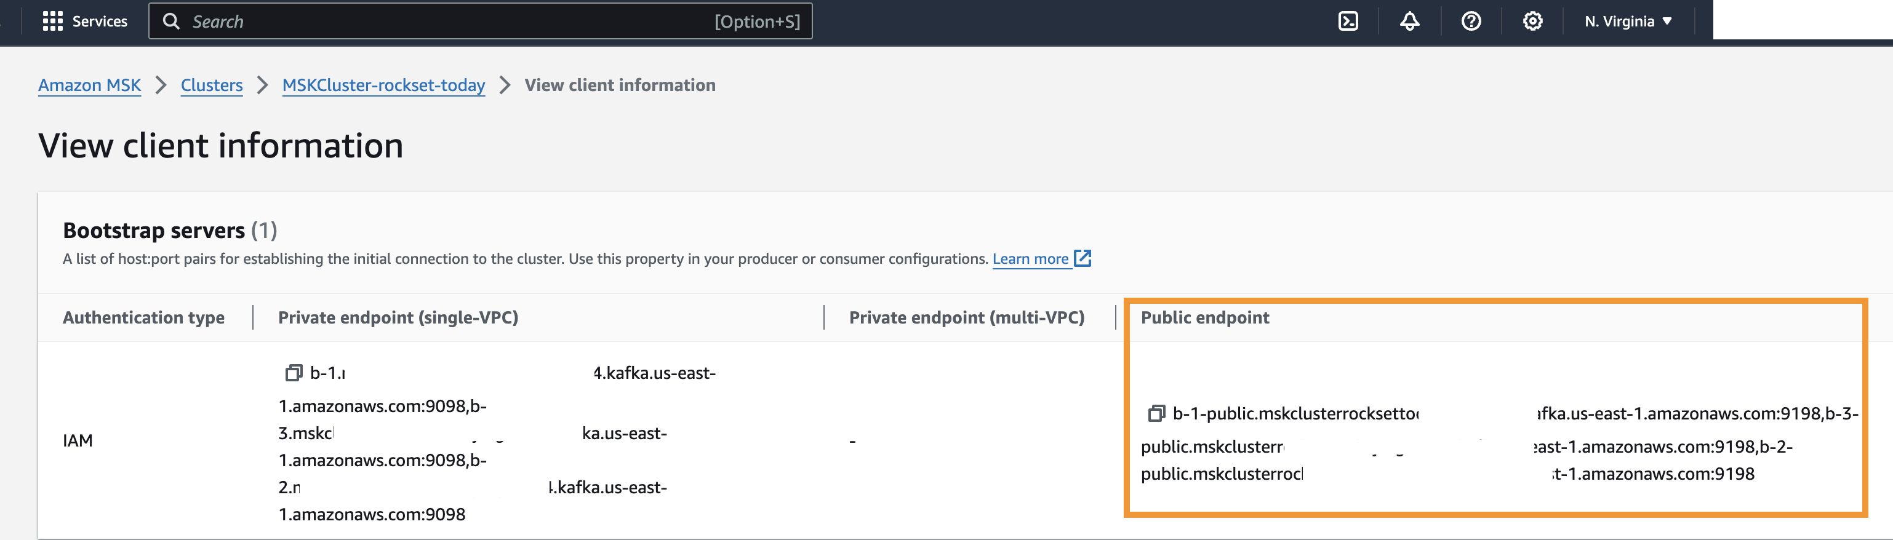The image size is (1893, 540).
Task: Open the help question mark menu
Action: [x=1470, y=22]
